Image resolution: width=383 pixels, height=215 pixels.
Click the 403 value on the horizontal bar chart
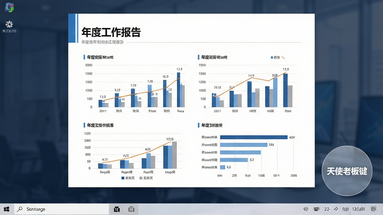tap(292, 137)
